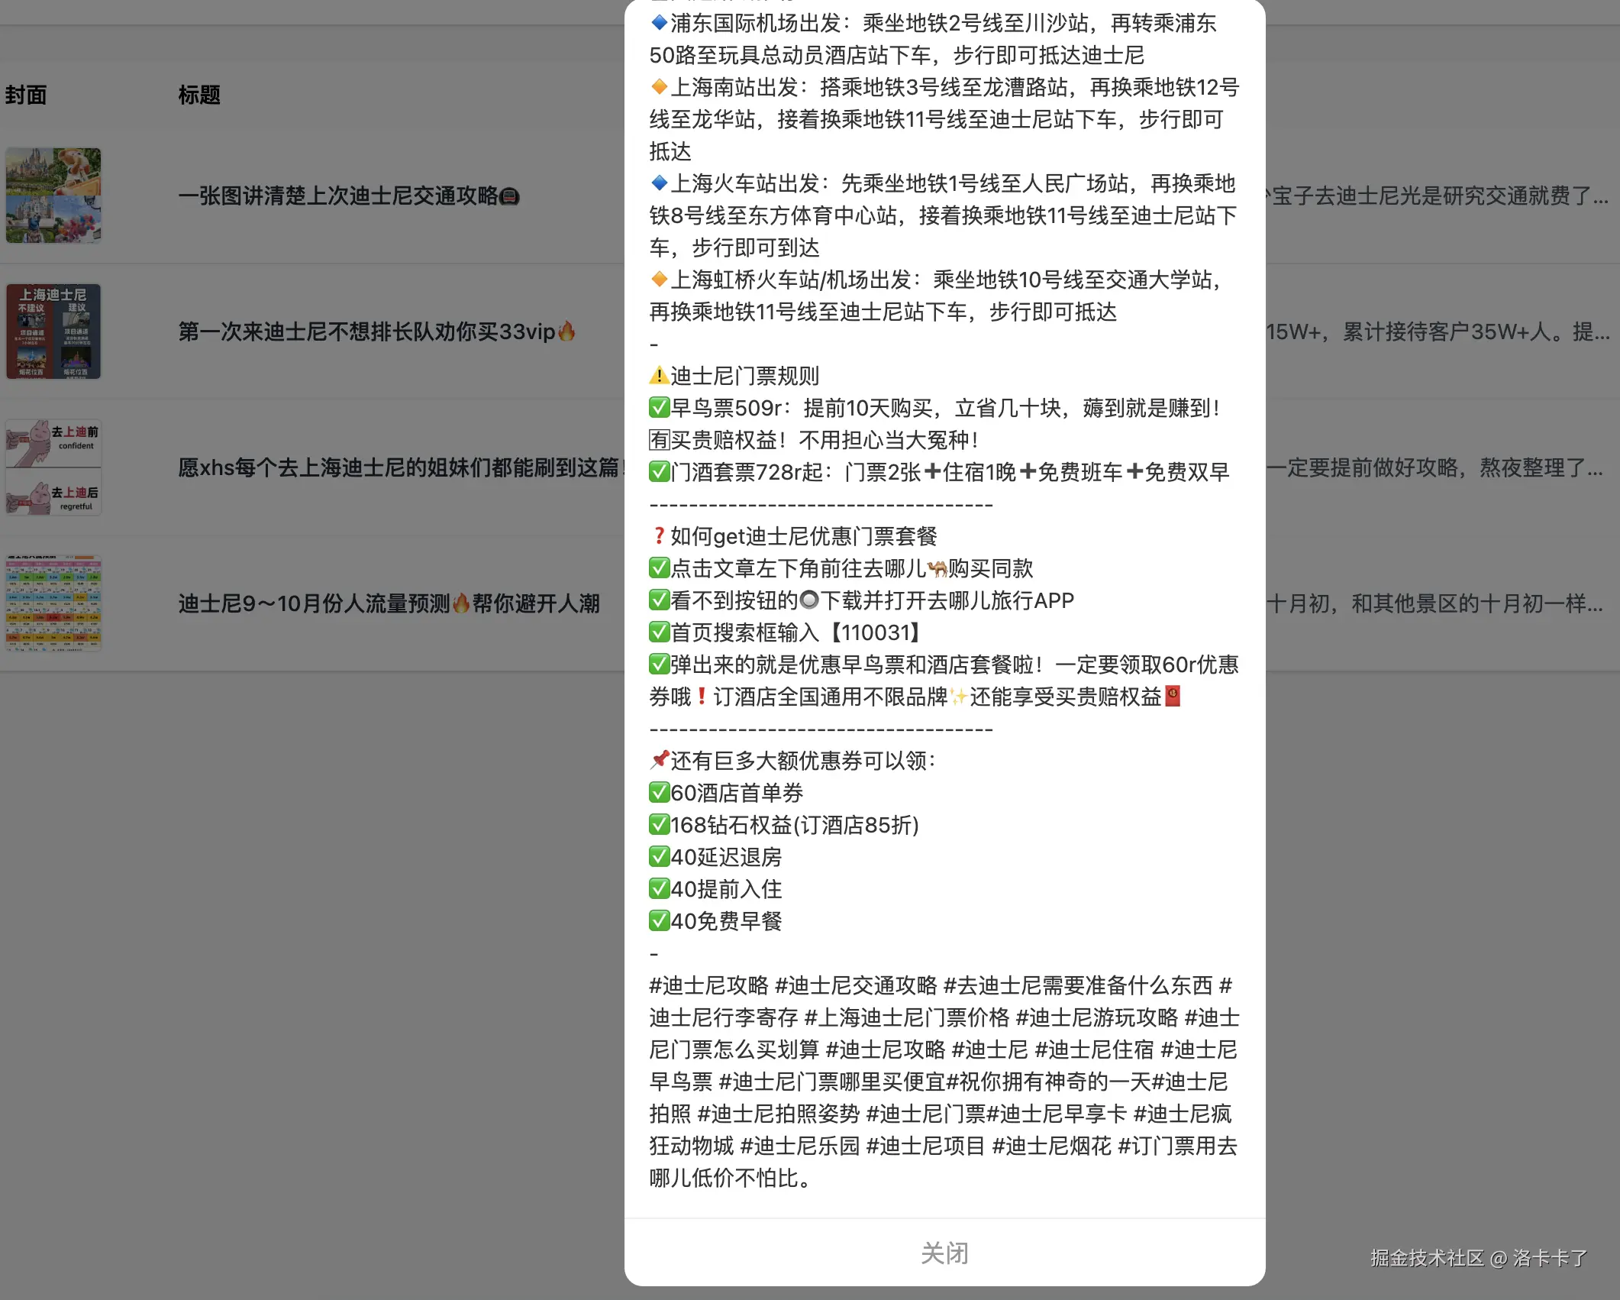Viewport: 1620px width, 1300px height.
Task: Click green check before 门酒套票728r起
Action: 659,472
